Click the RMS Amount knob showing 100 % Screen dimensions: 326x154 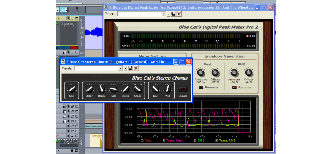click(x=234, y=73)
